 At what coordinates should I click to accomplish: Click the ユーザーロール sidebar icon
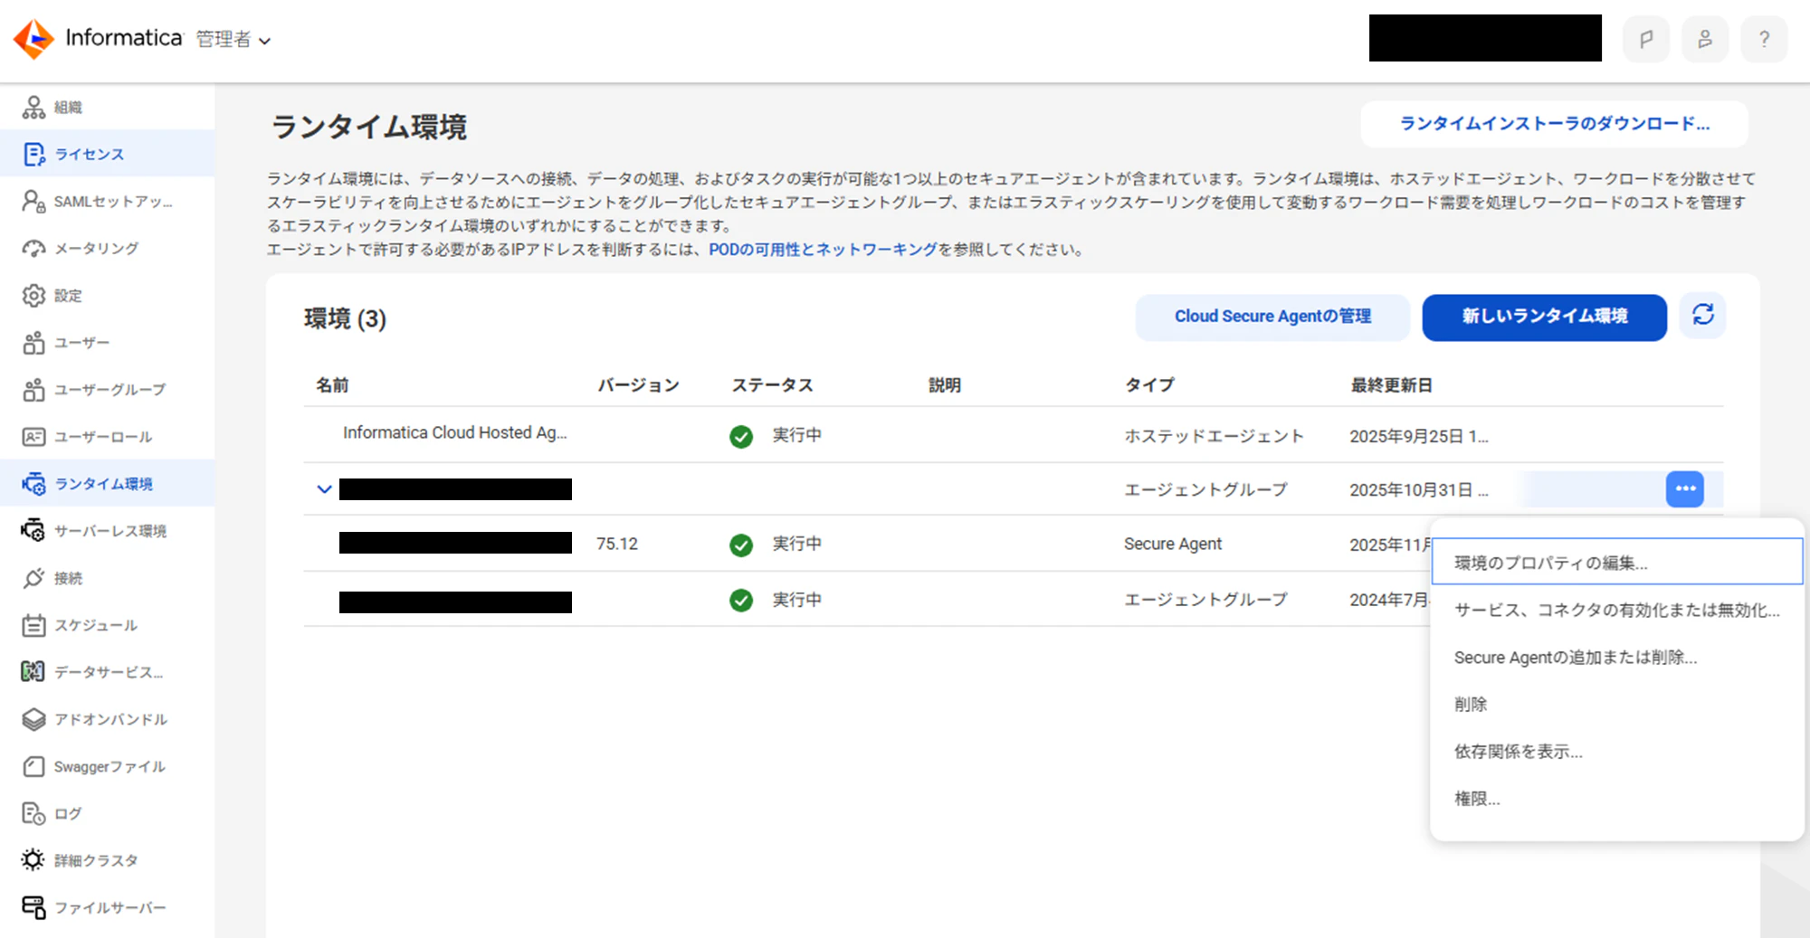pos(33,437)
